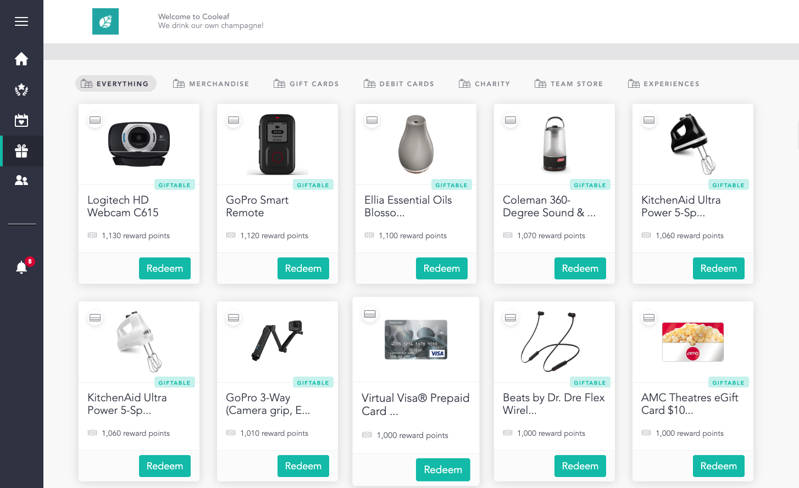Show the Charity category
The height and width of the screenshot is (488, 799).
point(485,84)
